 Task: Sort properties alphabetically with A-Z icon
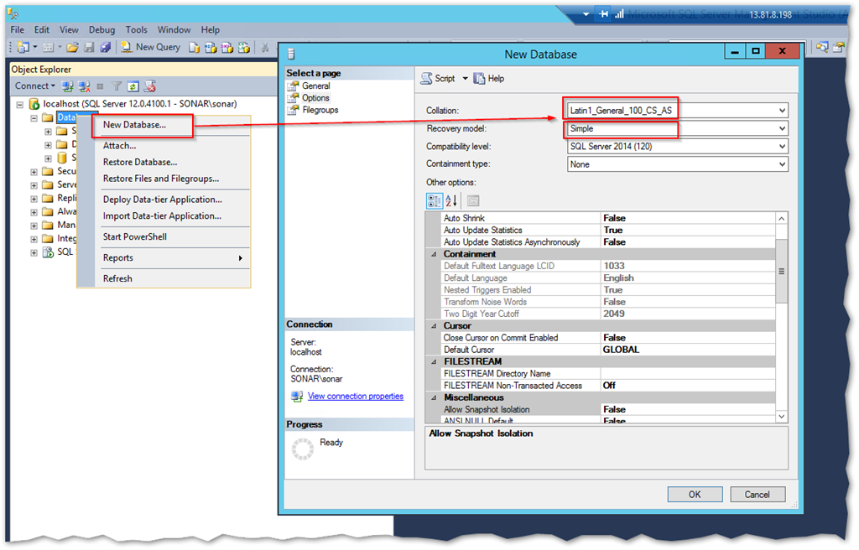[451, 200]
